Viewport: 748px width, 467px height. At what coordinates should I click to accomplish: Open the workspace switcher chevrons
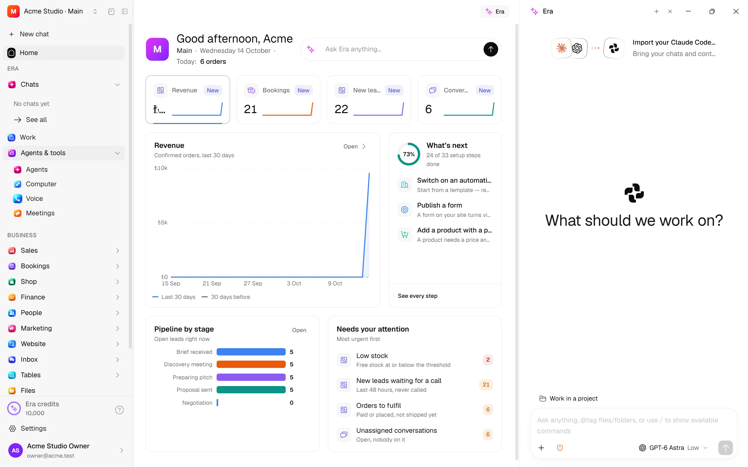click(95, 11)
